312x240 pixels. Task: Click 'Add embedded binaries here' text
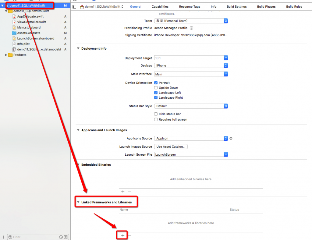click(x=191, y=179)
